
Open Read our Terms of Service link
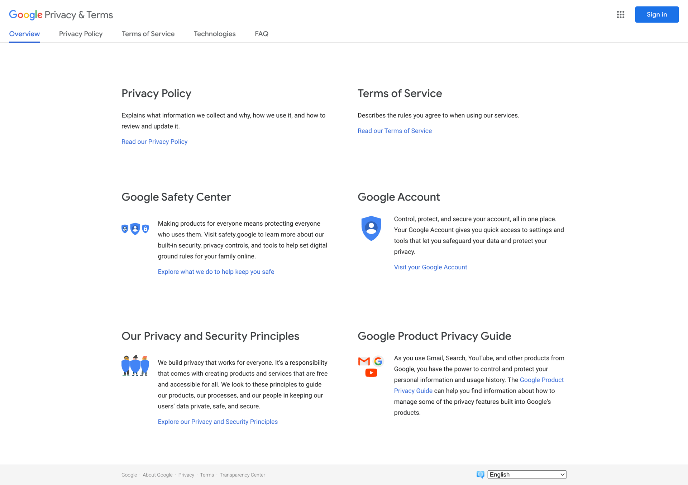pos(395,130)
